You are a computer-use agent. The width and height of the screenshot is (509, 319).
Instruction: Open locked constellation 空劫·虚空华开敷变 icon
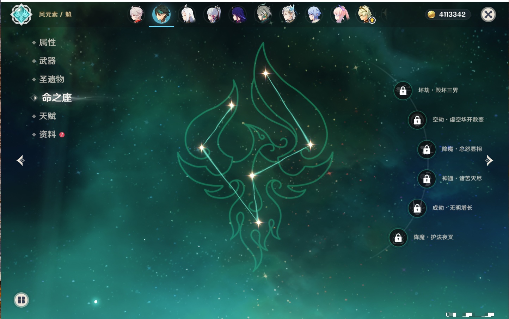[x=417, y=120]
